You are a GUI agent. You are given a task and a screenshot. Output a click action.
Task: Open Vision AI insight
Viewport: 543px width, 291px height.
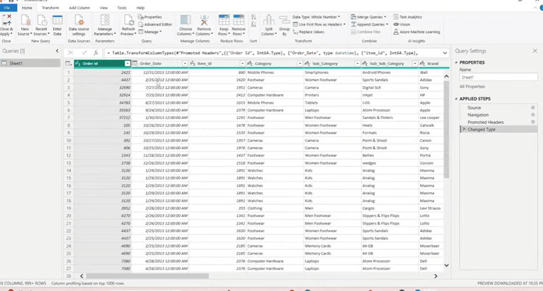pyautogui.click(x=402, y=25)
